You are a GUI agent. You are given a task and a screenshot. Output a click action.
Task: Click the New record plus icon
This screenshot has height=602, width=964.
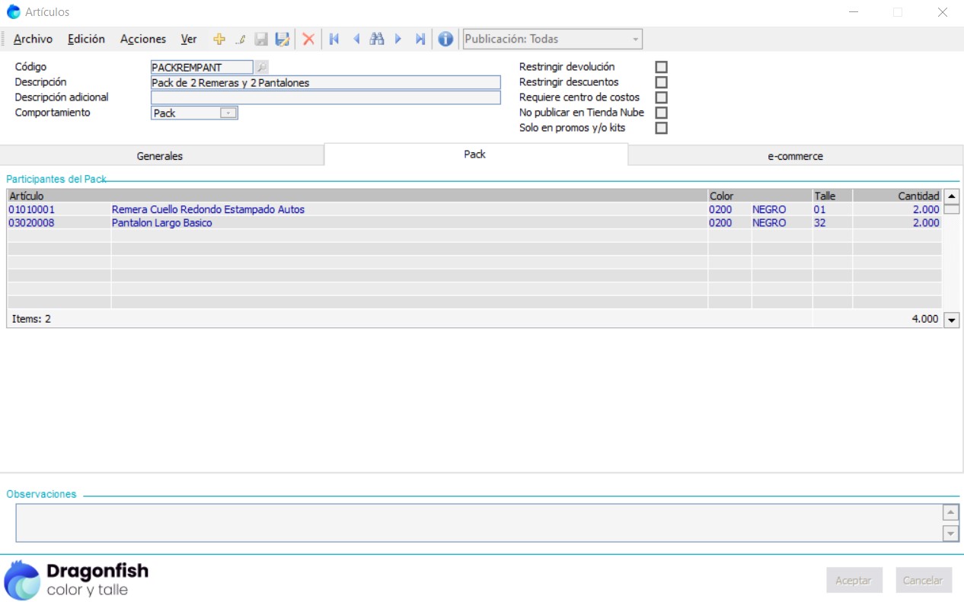click(219, 40)
